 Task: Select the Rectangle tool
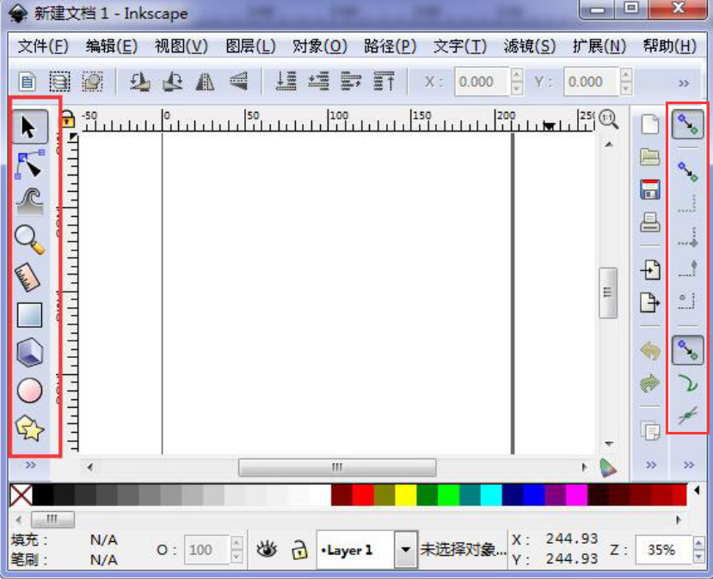pos(28,315)
